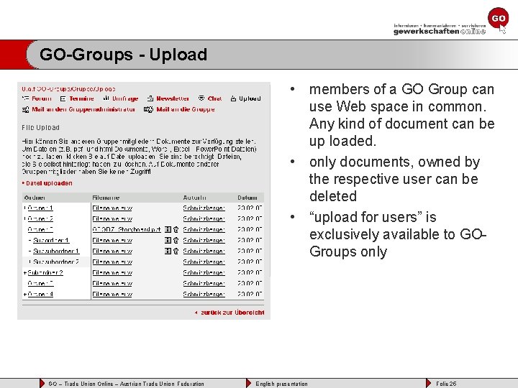Click the Umfrage poll chart icon
Image resolution: width=518 pixels, height=388 pixels.
point(106,98)
